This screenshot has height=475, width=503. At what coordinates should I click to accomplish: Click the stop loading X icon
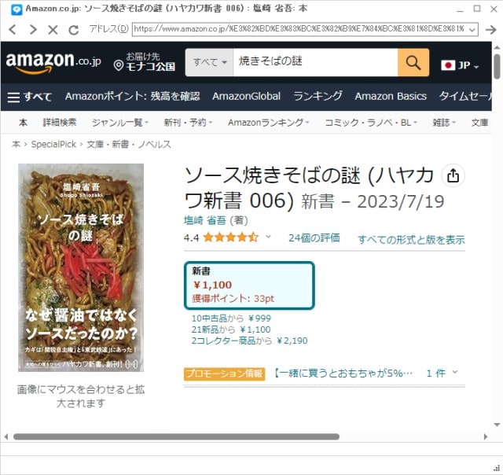(x=53, y=30)
